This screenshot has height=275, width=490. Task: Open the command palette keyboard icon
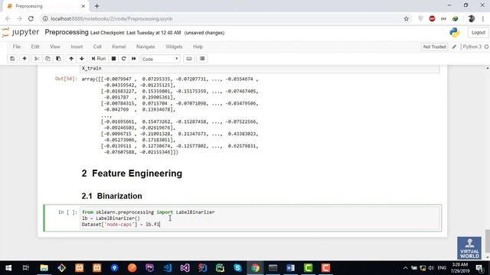(x=189, y=59)
